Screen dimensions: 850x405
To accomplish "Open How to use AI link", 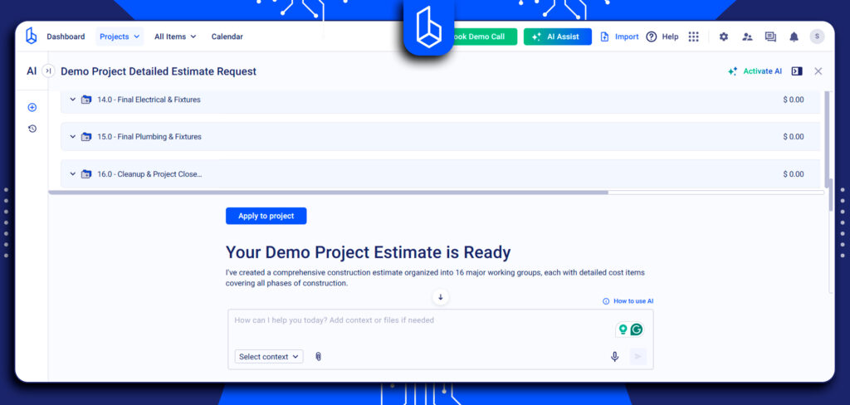I will pos(629,301).
